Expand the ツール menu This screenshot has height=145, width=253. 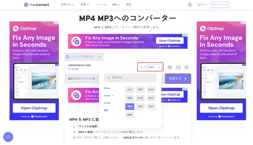click(x=100, y=4)
